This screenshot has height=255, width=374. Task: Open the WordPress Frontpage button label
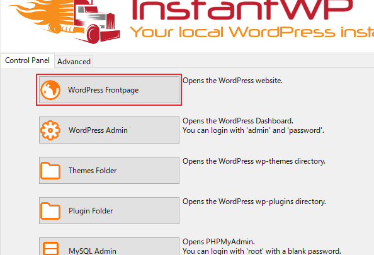point(103,90)
